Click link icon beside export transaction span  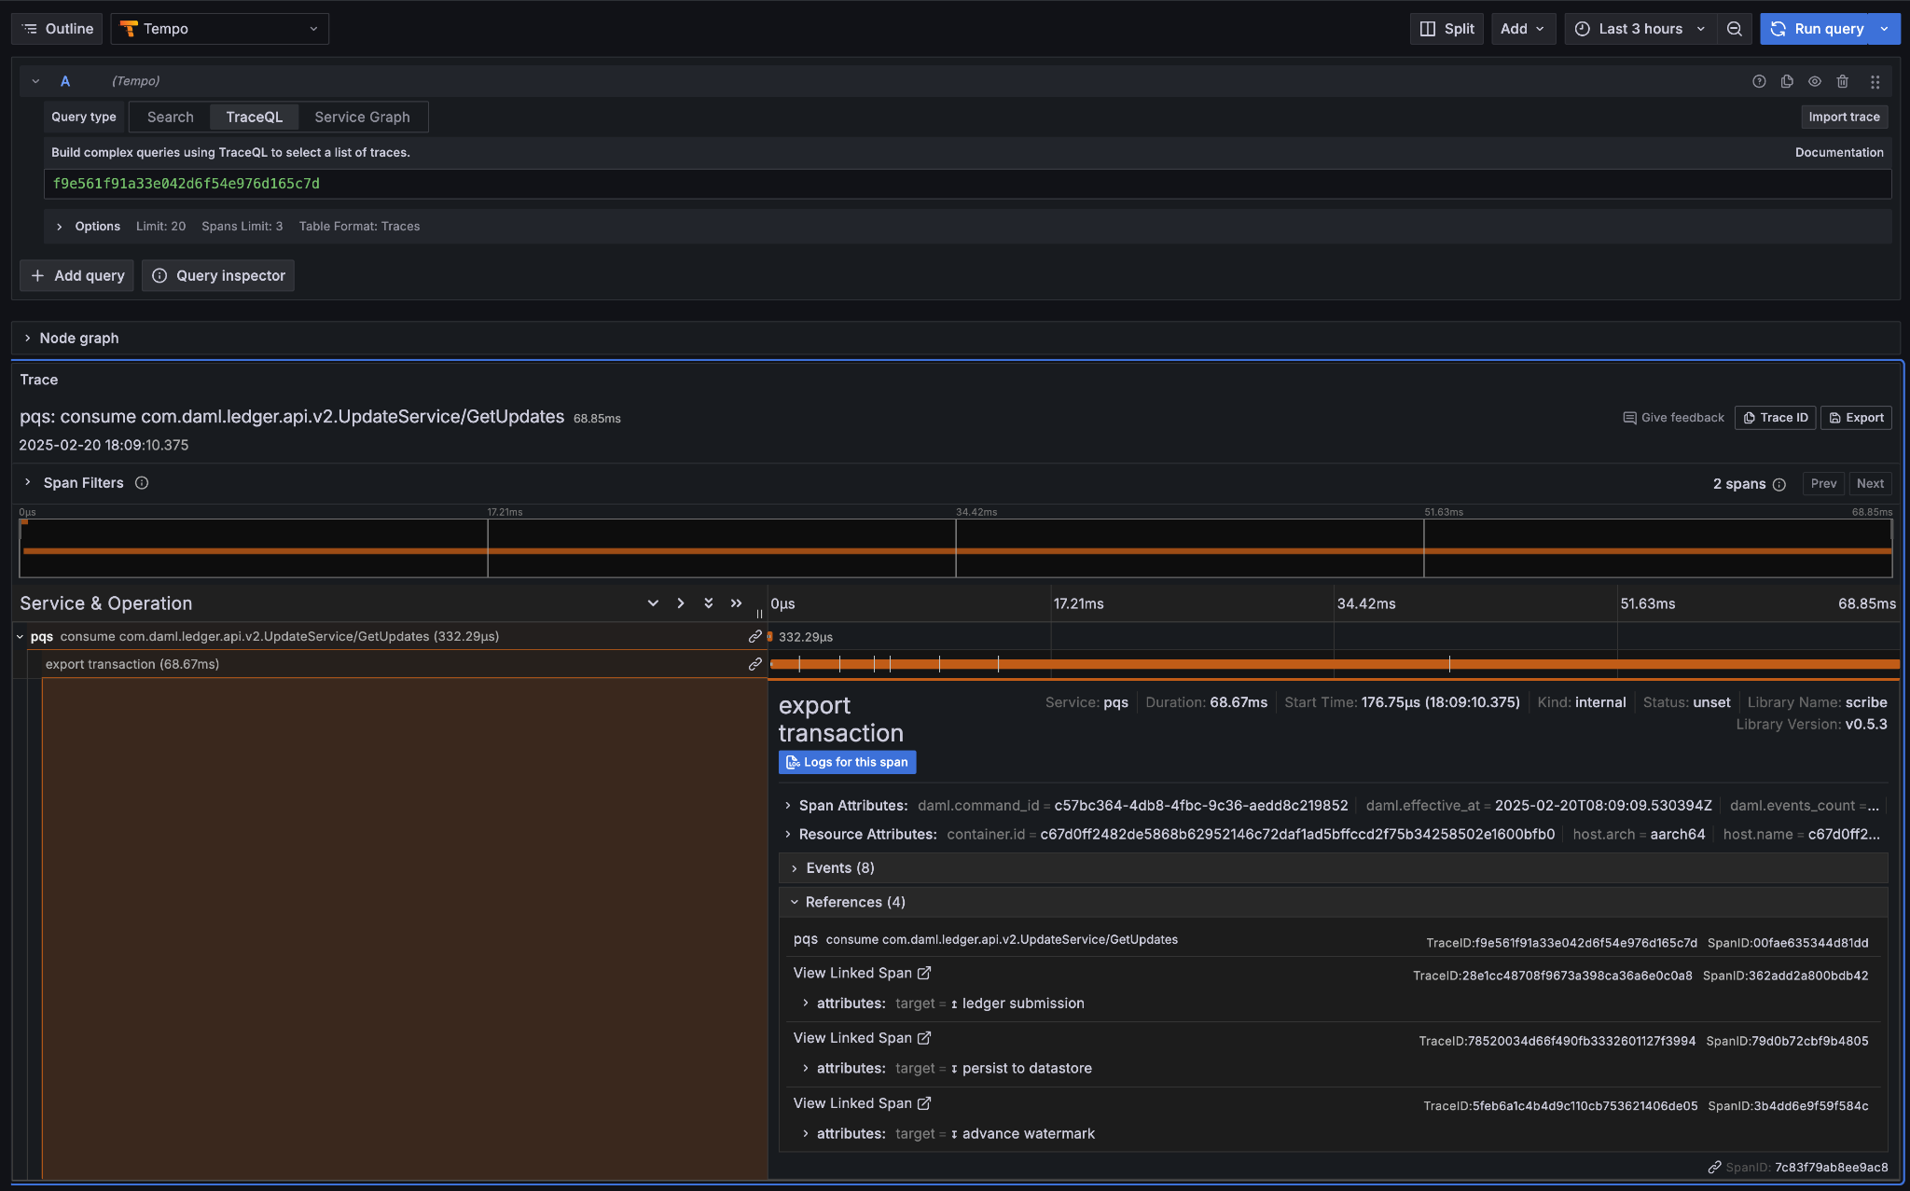(754, 664)
